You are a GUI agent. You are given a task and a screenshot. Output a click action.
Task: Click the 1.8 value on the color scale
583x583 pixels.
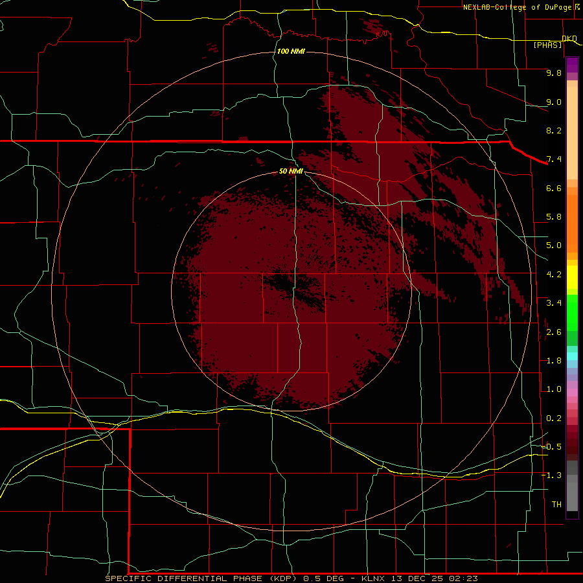554,361
